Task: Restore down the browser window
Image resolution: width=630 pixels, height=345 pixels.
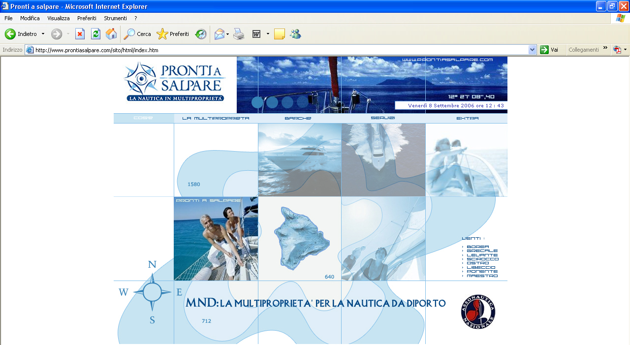Action: [612, 6]
